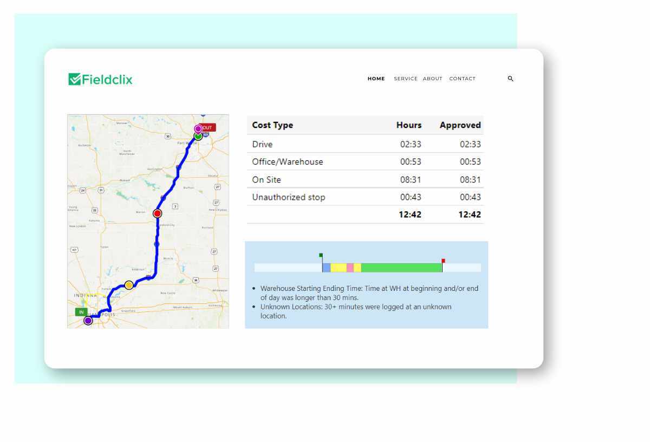The width and height of the screenshot is (650, 442).
Task: Click Office/Warehouse 00:53 in the Hours column
Action: click(x=411, y=161)
